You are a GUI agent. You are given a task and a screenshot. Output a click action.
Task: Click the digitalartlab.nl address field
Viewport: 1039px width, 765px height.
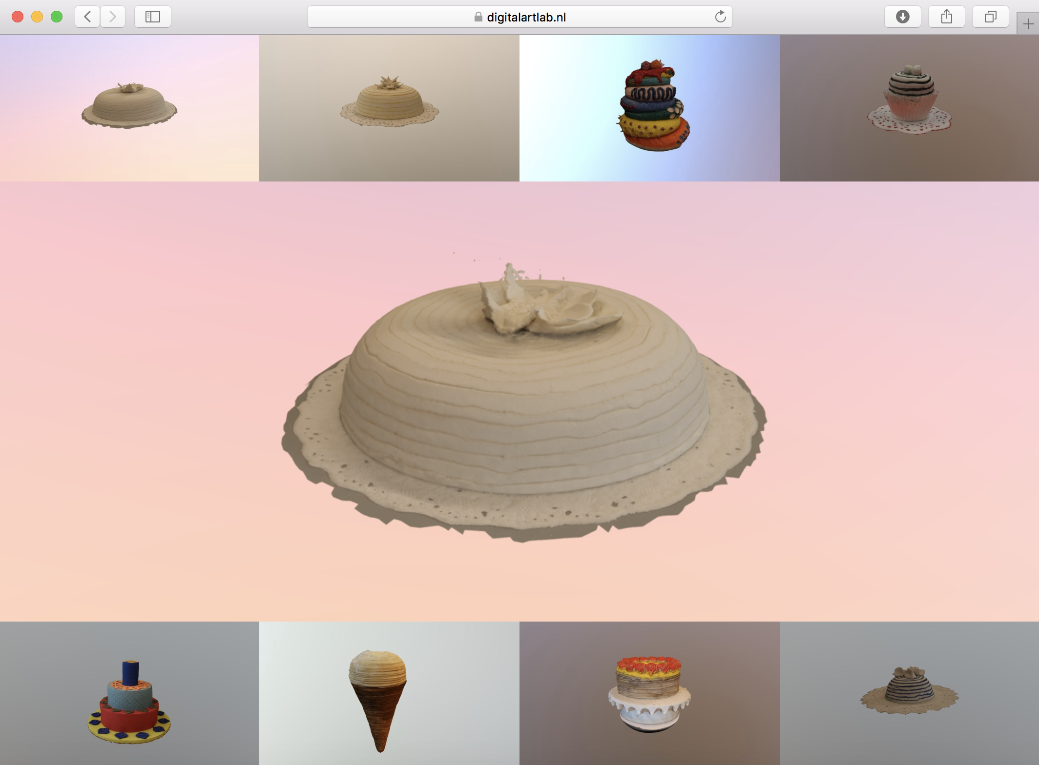click(x=520, y=17)
